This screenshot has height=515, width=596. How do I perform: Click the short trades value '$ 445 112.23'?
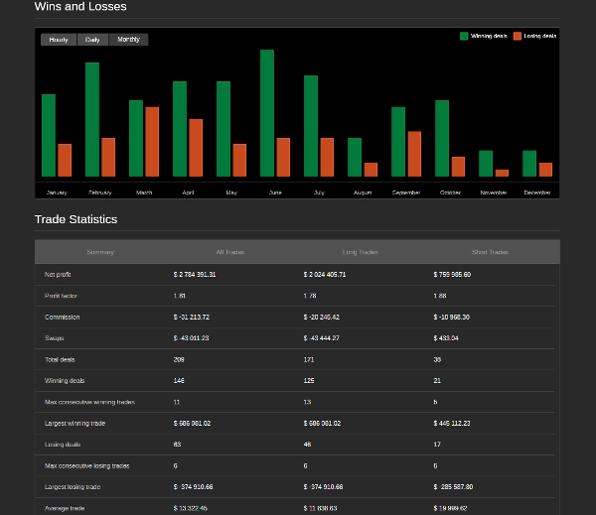[x=452, y=424]
